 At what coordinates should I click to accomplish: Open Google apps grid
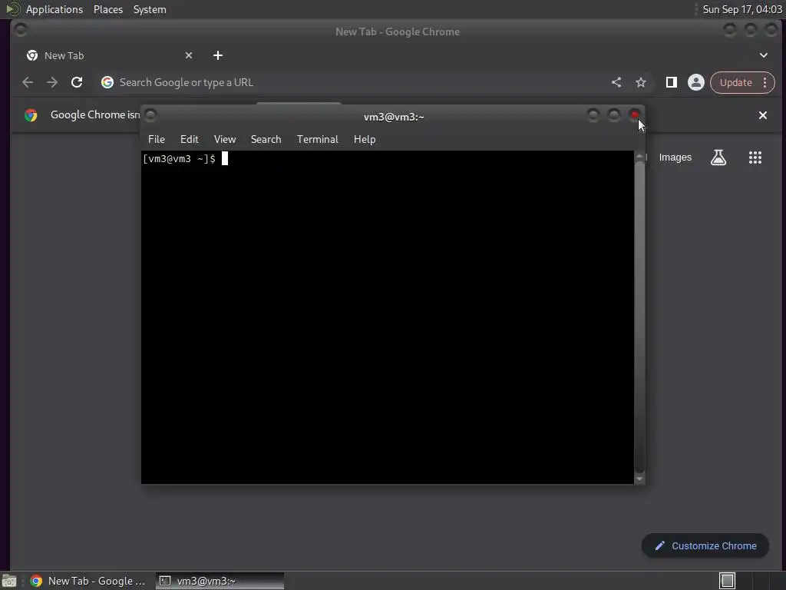click(x=755, y=157)
